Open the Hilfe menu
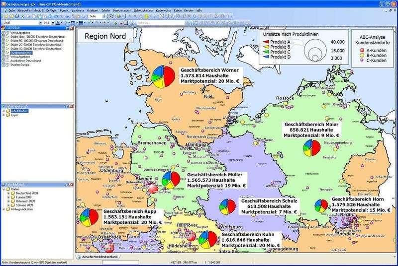Screen dimensions: 398x266 click(199, 10)
